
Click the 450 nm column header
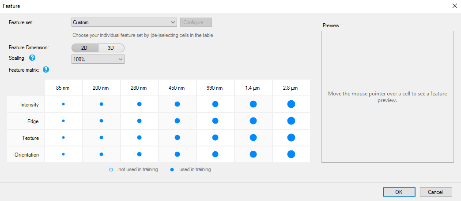177,88
